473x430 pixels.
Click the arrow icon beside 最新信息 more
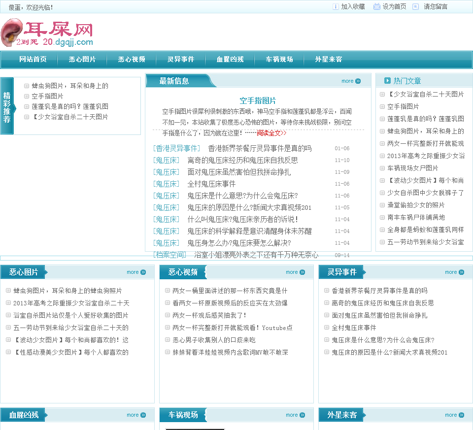[x=358, y=81]
